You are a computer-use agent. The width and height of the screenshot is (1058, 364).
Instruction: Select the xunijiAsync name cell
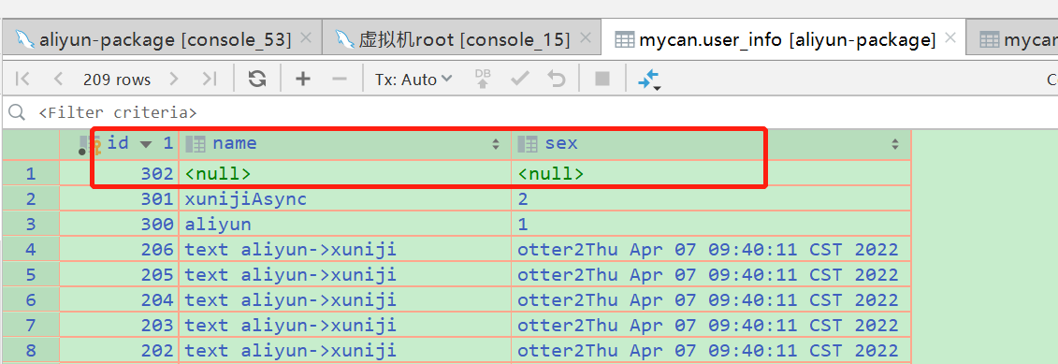pos(345,199)
